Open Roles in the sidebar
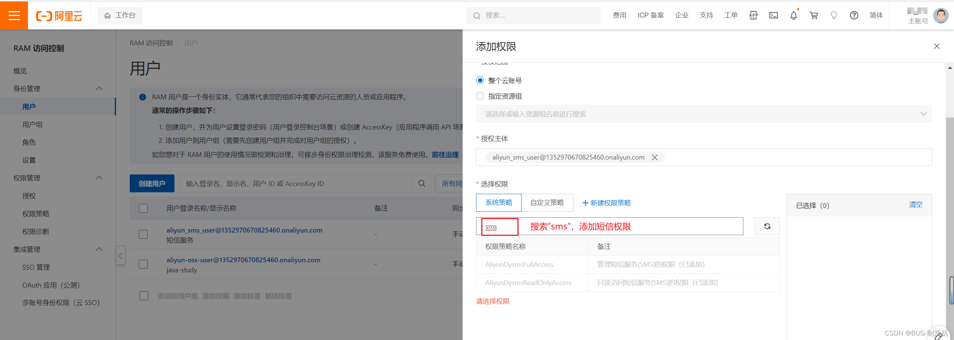The width and height of the screenshot is (954, 340). [29, 142]
